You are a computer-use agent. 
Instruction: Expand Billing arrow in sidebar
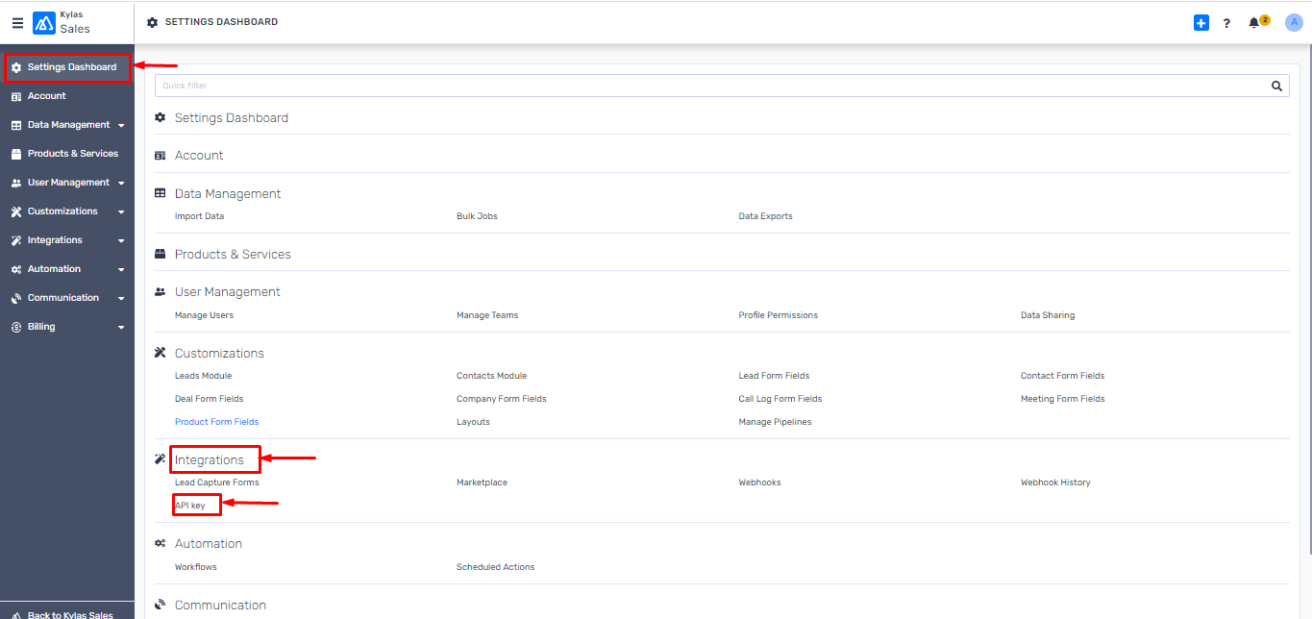coord(121,328)
